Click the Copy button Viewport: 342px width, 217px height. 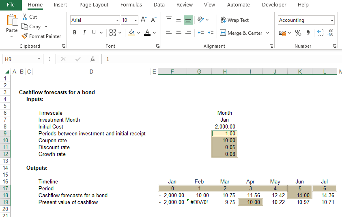pyautogui.click(x=32, y=27)
